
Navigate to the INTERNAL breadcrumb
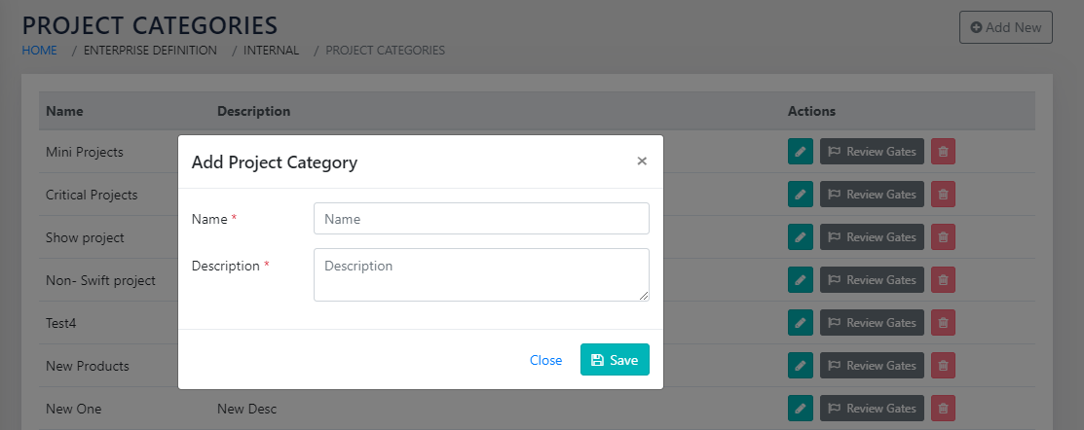pyautogui.click(x=273, y=51)
